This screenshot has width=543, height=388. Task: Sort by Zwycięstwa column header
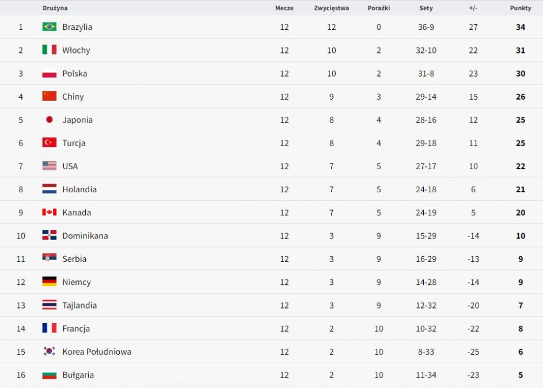pos(331,8)
